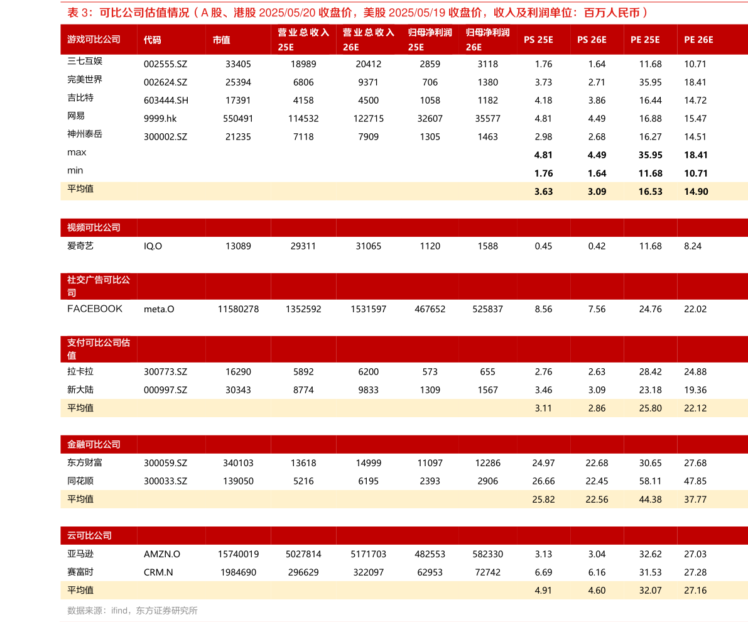Click 同花顺 PE 25E value 58.11
The width and height of the screenshot is (748, 622).
(650, 481)
